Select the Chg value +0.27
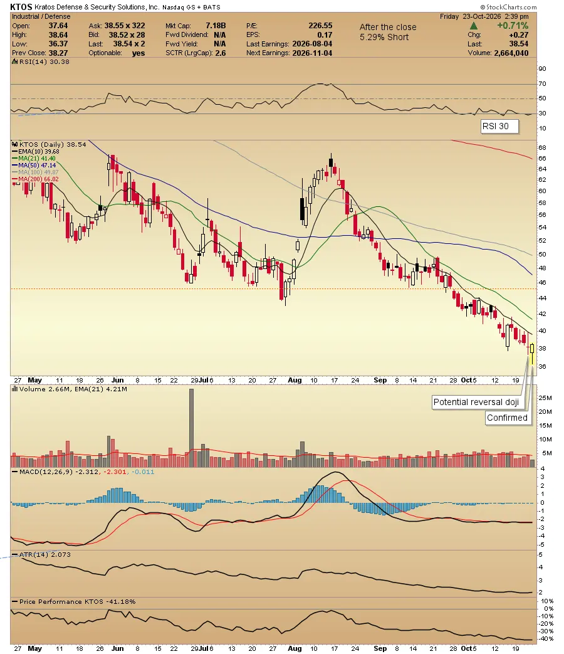The image size is (564, 654). (519, 35)
